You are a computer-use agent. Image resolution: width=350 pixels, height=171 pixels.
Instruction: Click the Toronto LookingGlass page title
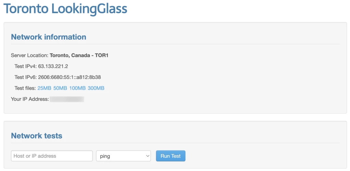[65, 9]
